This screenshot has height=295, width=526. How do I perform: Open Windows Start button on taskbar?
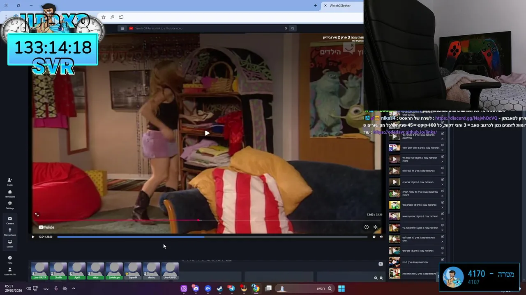(341, 288)
